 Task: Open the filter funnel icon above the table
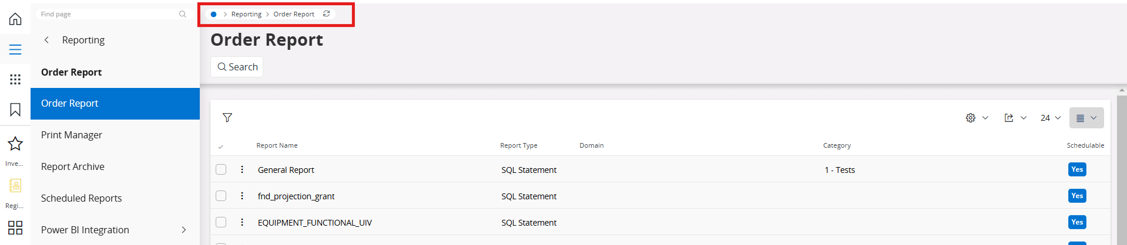[227, 118]
